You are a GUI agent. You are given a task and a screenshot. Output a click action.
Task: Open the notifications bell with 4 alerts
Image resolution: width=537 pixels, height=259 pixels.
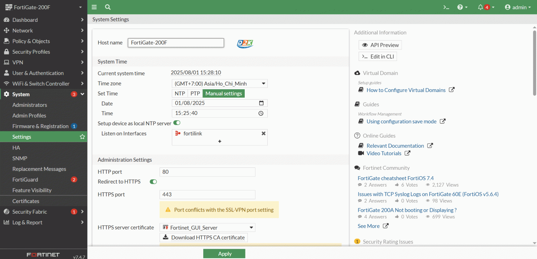[x=486, y=7]
